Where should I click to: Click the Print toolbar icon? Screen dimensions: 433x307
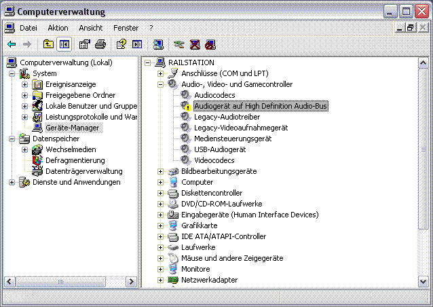pyautogui.click(x=100, y=44)
